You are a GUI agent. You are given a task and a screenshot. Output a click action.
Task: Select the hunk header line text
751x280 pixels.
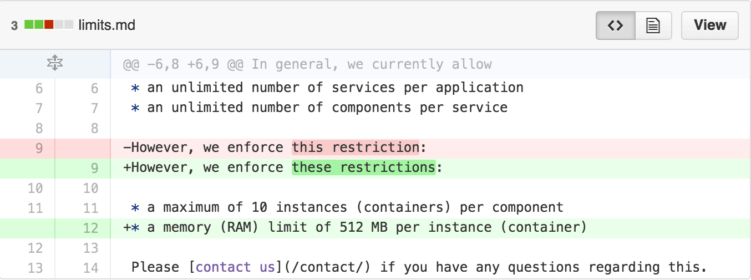[x=308, y=64]
